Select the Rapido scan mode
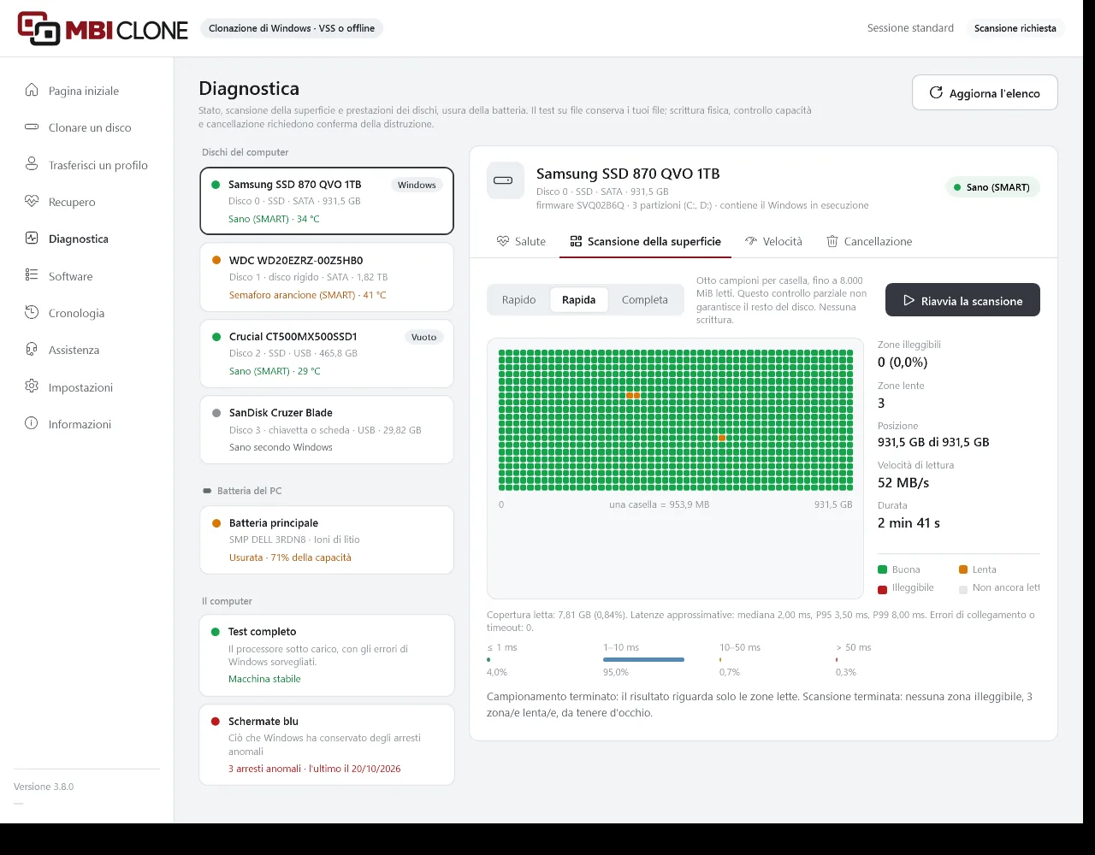 tap(519, 300)
